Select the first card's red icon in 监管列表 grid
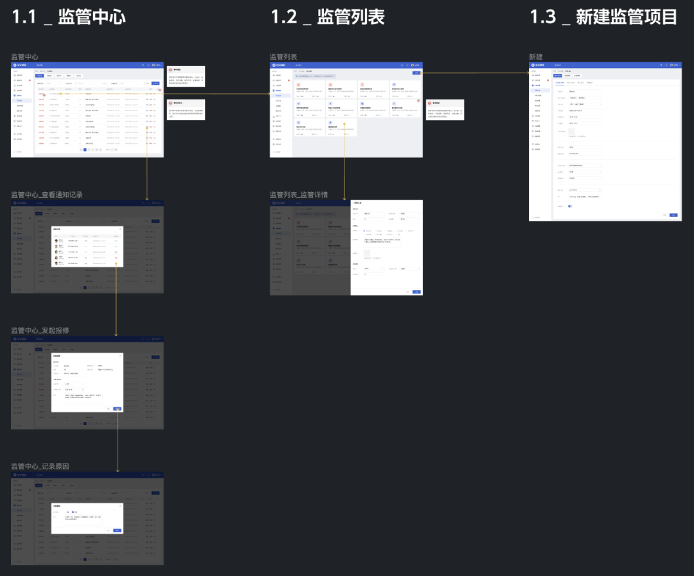The width and height of the screenshot is (694, 576). (299, 84)
